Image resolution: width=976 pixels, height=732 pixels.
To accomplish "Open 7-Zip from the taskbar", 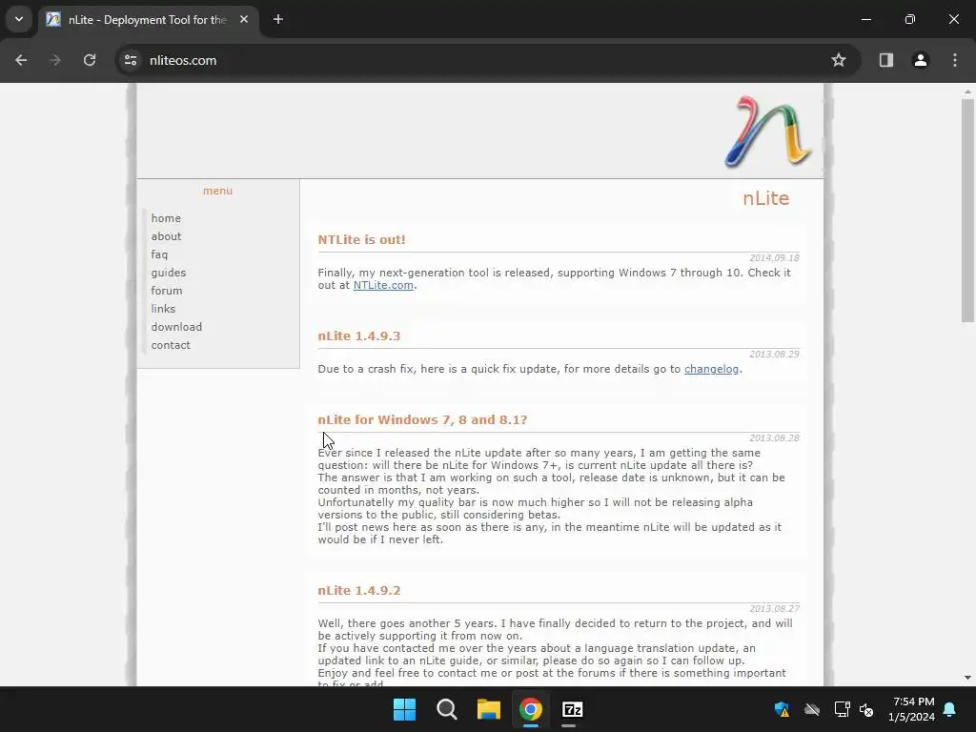I will click(x=573, y=709).
